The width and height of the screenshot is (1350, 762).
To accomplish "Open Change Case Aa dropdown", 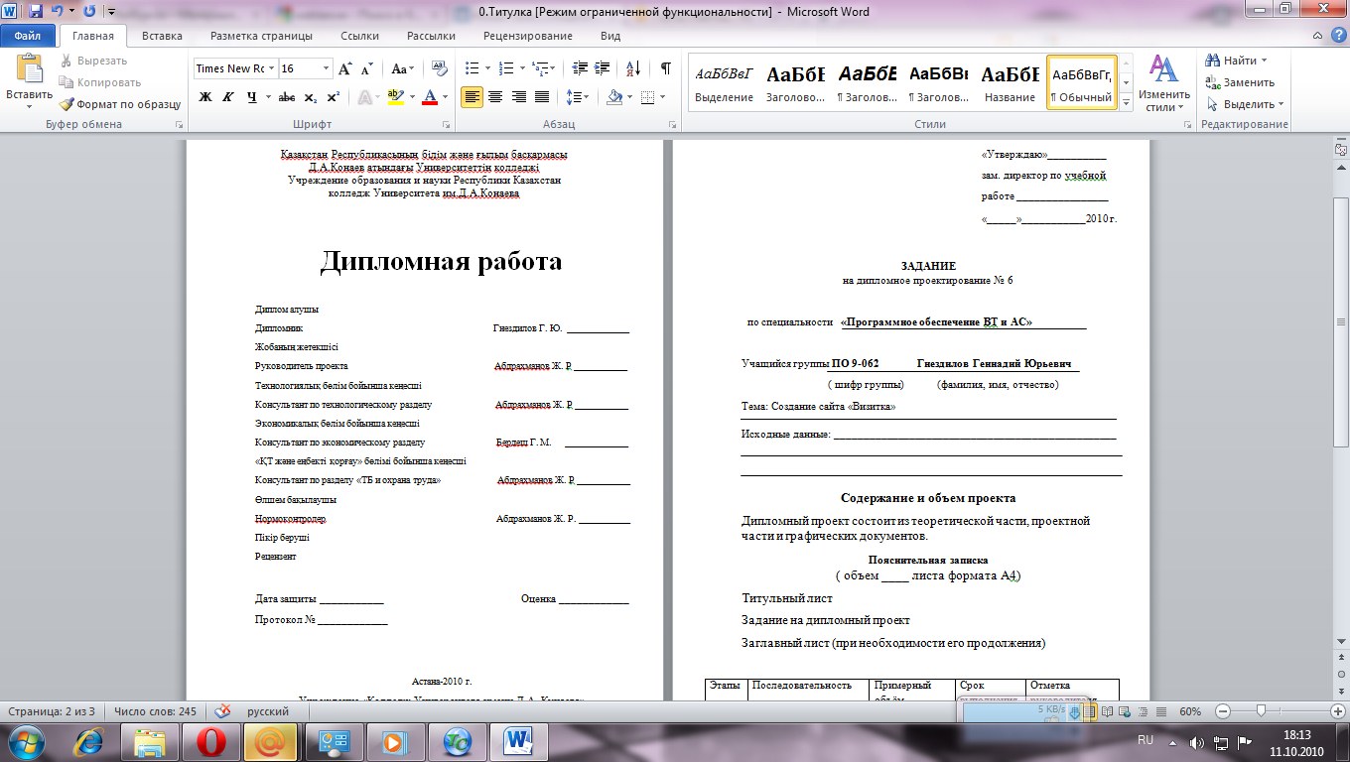I will pos(403,68).
